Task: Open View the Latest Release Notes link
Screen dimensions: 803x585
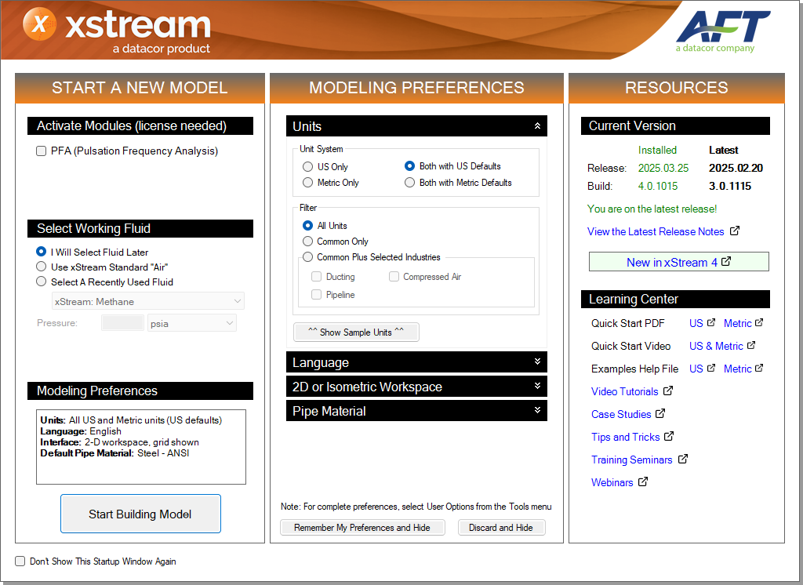Action: [x=656, y=231]
